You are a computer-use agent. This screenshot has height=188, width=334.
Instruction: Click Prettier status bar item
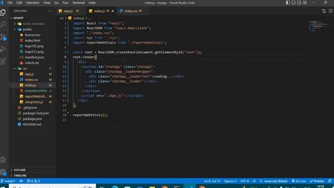[x=317, y=181]
